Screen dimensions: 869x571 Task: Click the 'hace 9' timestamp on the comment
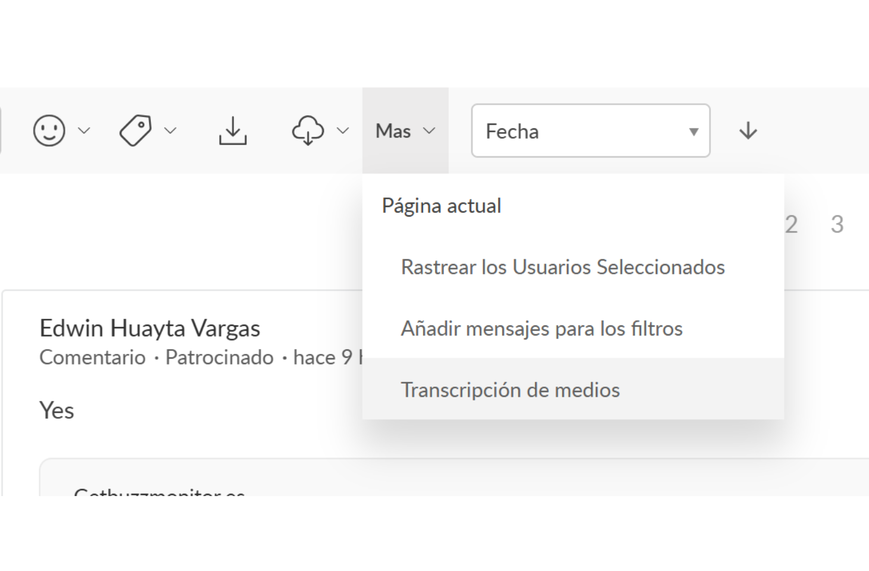tap(324, 357)
